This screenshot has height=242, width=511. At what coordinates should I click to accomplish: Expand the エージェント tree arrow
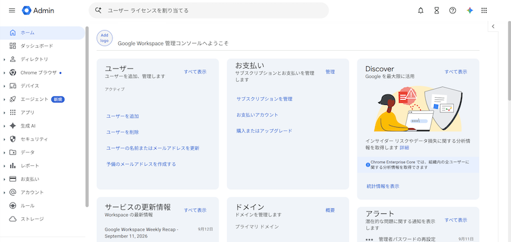point(4,100)
